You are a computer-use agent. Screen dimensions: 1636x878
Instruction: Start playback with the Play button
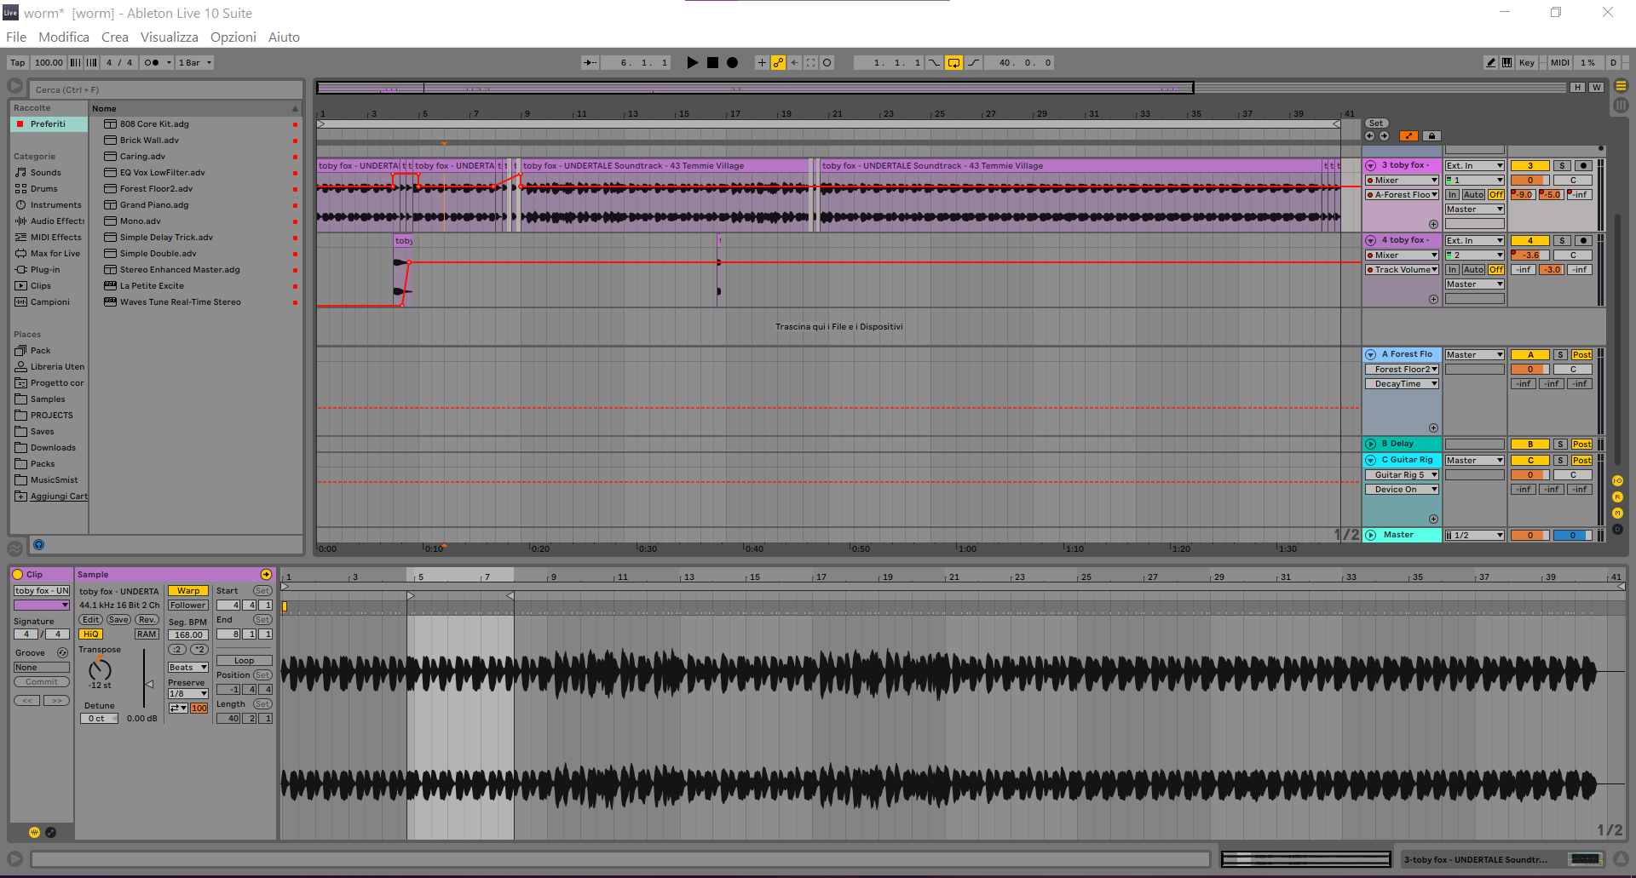[692, 62]
